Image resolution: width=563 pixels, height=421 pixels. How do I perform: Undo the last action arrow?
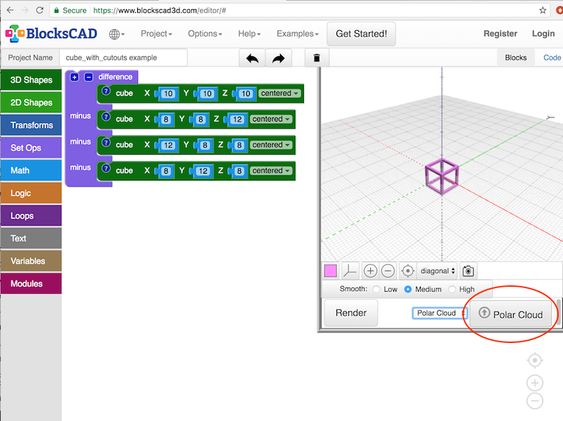(252, 58)
